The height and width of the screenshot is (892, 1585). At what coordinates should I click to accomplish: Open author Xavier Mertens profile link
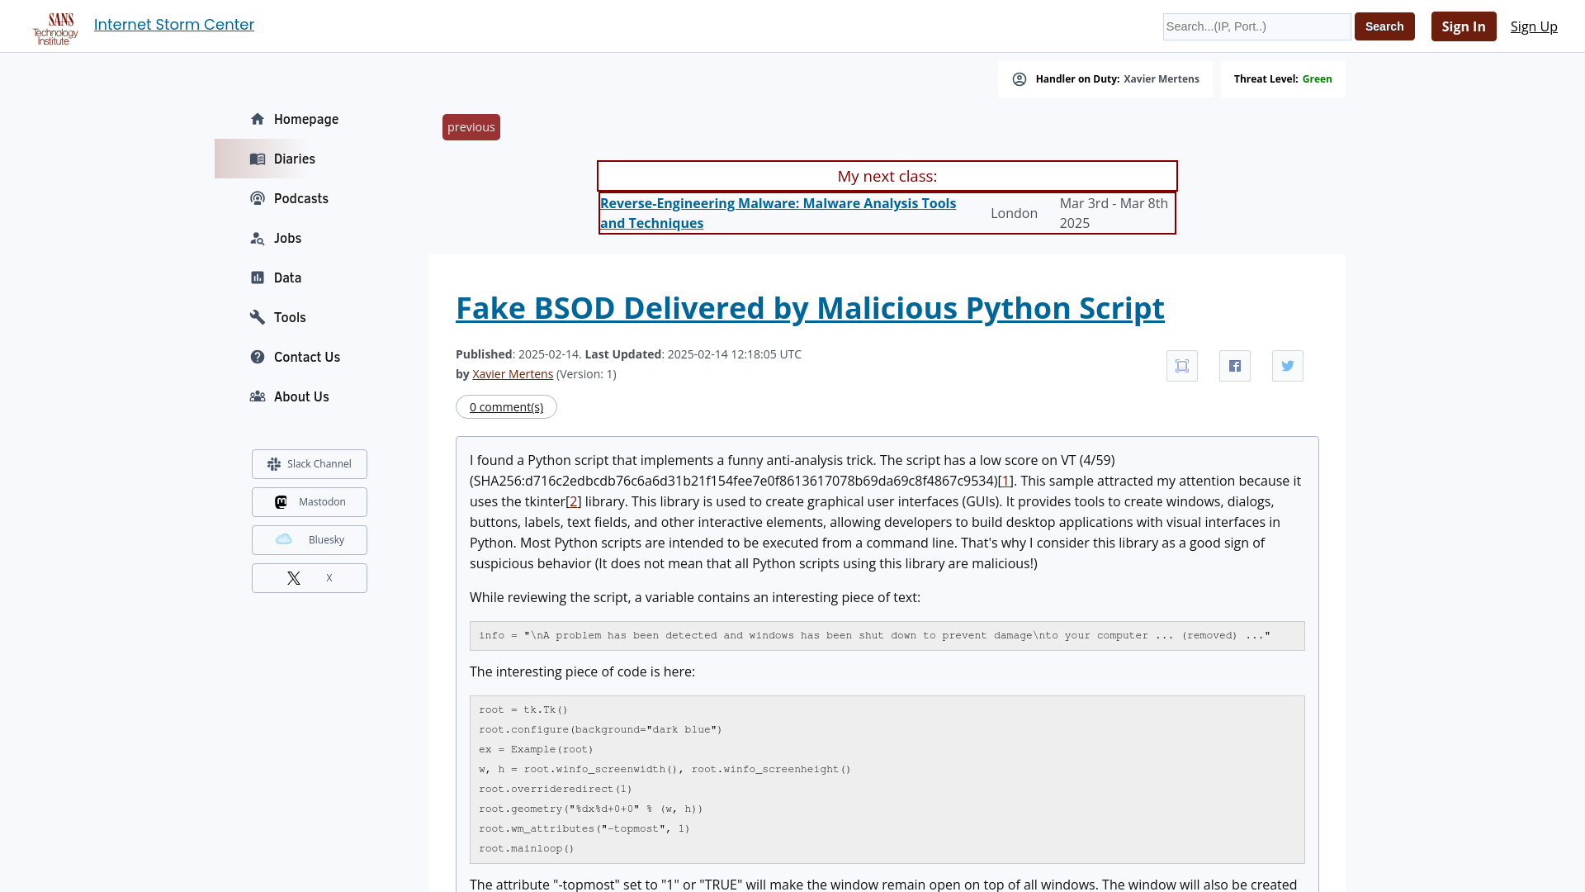pos(513,374)
